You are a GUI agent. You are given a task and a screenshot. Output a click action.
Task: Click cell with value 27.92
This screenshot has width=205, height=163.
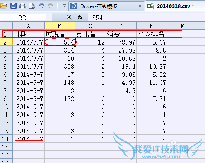pos(121,50)
